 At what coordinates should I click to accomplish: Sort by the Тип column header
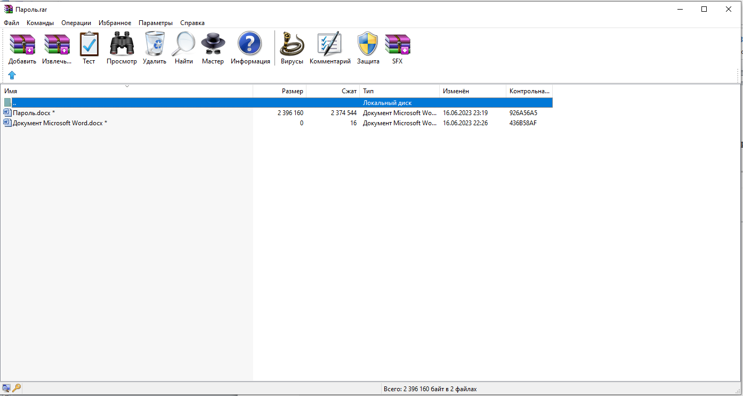click(x=400, y=91)
